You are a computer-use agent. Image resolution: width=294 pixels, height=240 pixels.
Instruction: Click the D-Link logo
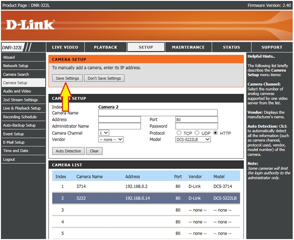coord(30,24)
